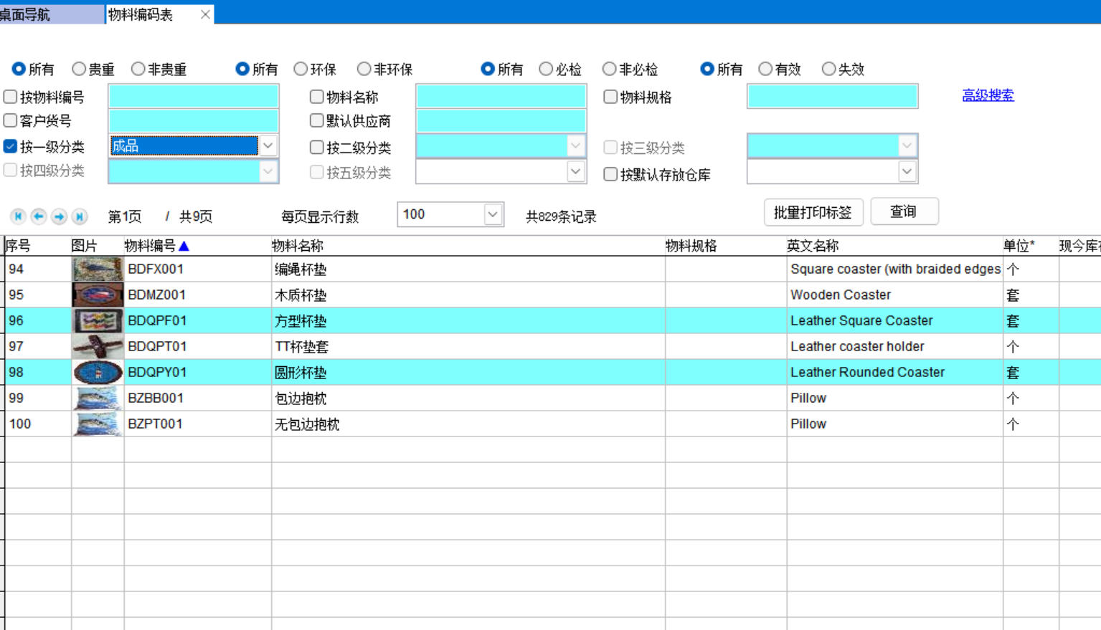This screenshot has height=630, width=1101.
Task: Close the 物料编码表 tab
Action: click(x=205, y=14)
